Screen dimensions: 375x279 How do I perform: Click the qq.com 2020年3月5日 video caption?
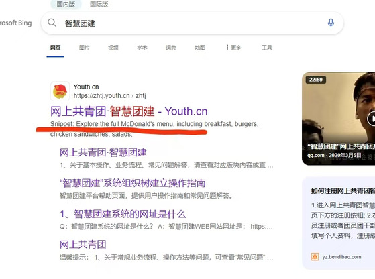[334, 155]
